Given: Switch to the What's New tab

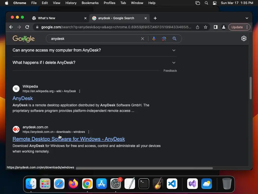Looking at the screenshot, I should [x=59, y=18].
